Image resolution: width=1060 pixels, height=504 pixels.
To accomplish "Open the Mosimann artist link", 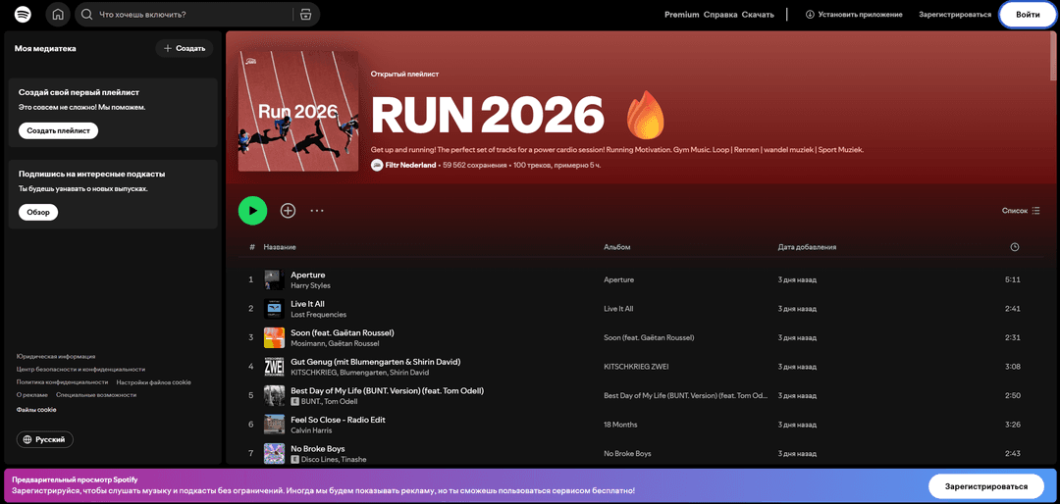I will (307, 344).
